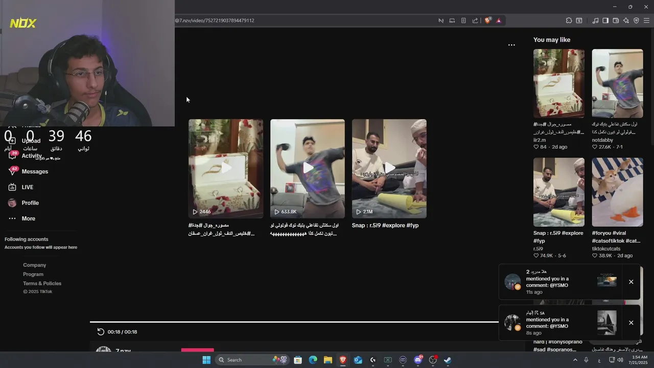
Task: Open Logitech G HUB from taskbar
Action: 373,360
